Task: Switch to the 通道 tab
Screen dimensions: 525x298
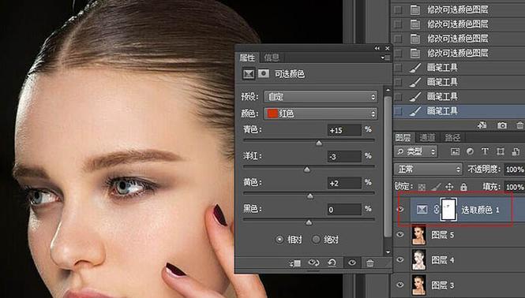Action: (x=428, y=137)
